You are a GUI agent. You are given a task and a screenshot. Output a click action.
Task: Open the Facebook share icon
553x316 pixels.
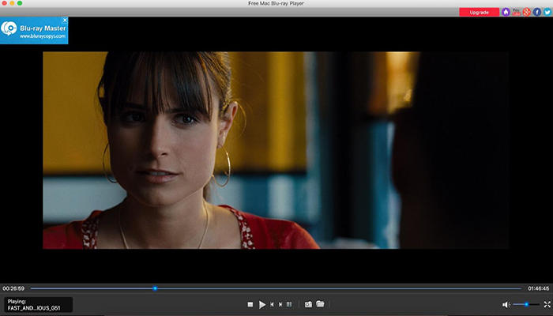(x=536, y=12)
